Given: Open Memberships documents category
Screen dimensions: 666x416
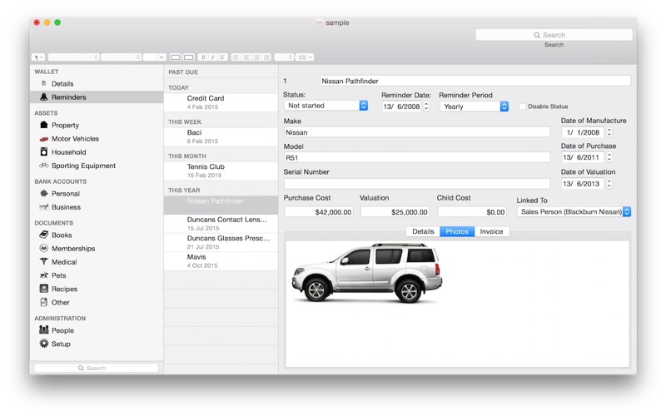Looking at the screenshot, I should (x=73, y=249).
